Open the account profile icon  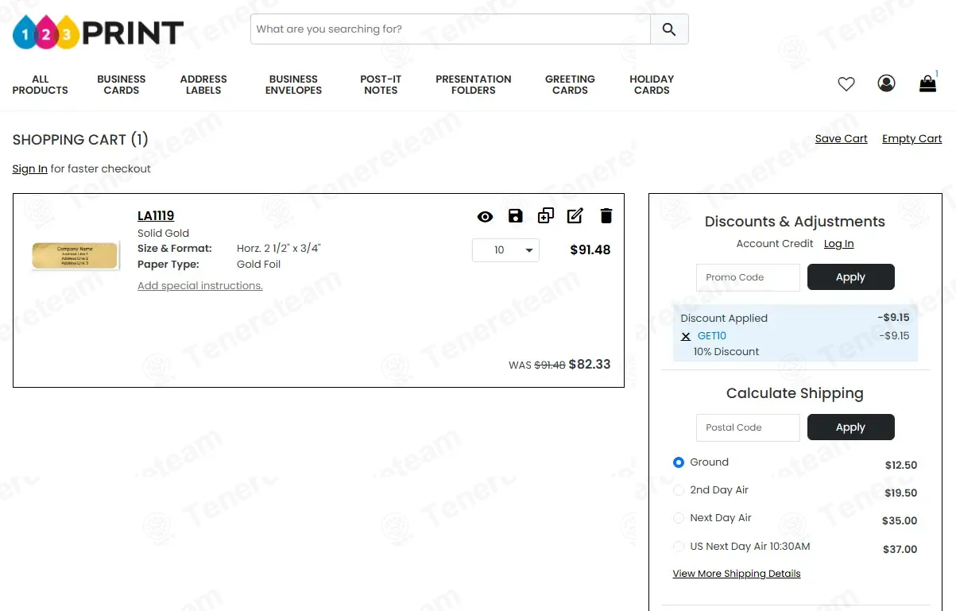pyautogui.click(x=886, y=83)
